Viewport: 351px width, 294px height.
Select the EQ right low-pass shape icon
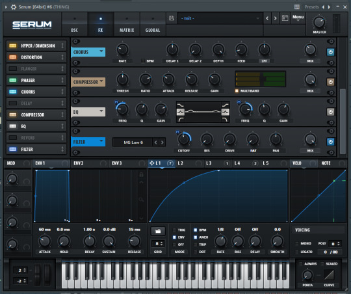(226, 120)
